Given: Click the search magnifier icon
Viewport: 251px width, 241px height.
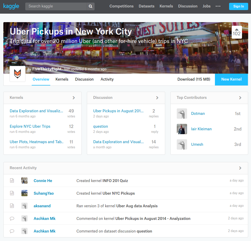Looking at the screenshot, I should pos(91,6).
